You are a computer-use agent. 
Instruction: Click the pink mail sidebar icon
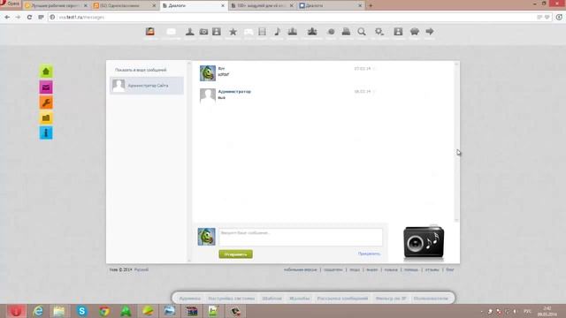click(x=46, y=87)
